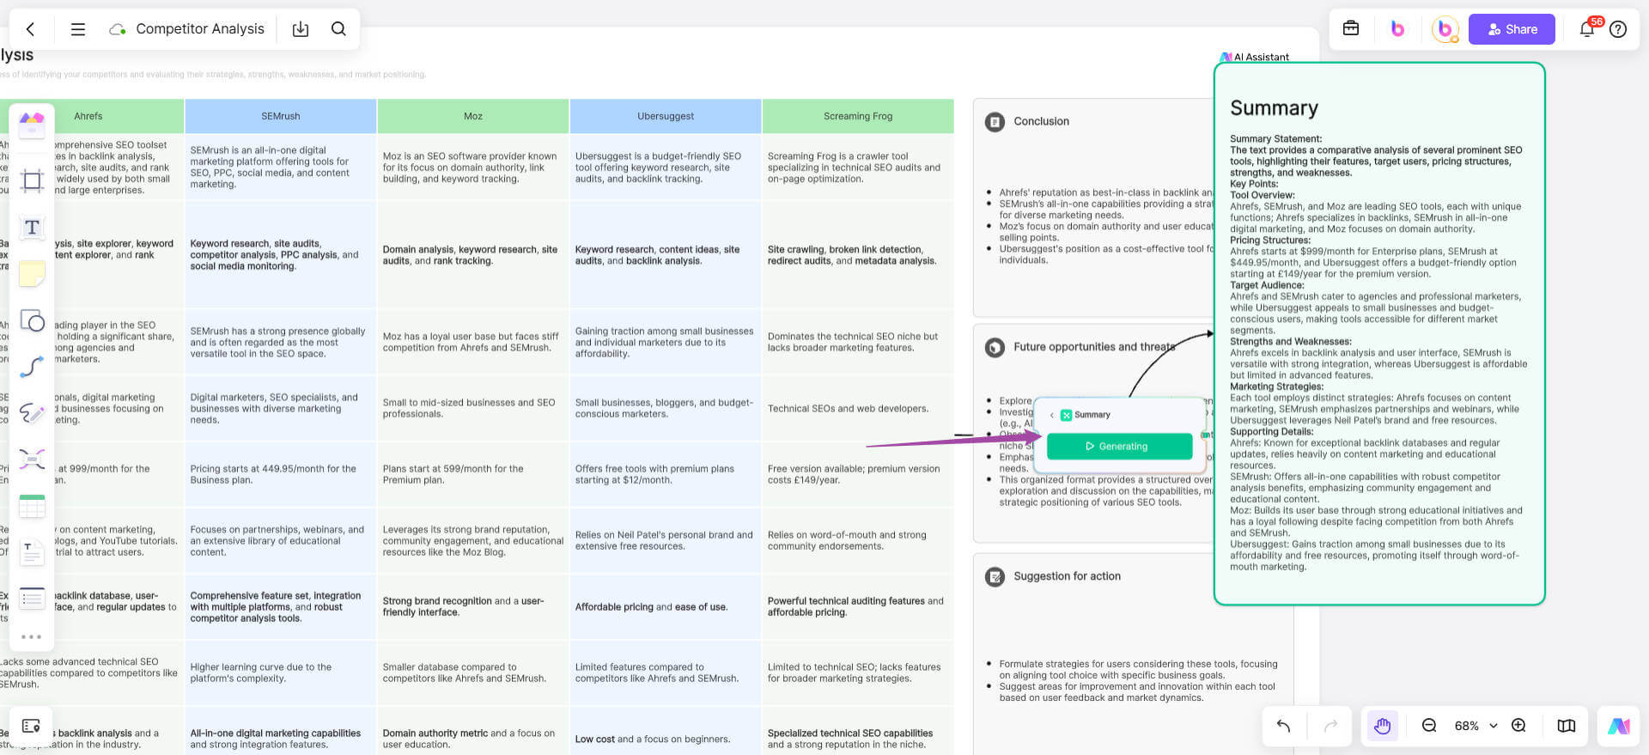This screenshot has height=755, width=1649.
Task: Click the Share button
Action: pos(1512,29)
